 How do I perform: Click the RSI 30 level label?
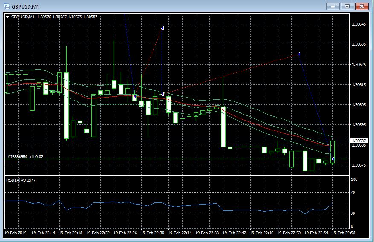click(353, 213)
